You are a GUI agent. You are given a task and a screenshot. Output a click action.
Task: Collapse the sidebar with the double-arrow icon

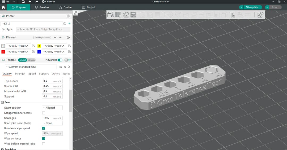click(x=75, y=13)
